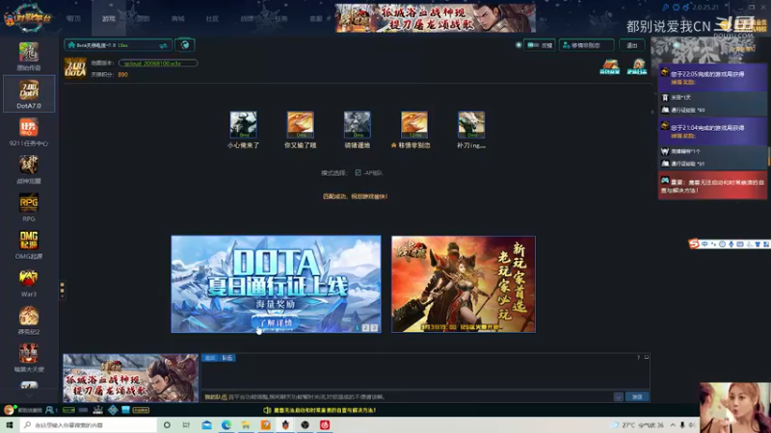Click player avatar 小心俺来了
The image size is (771, 433).
click(244, 124)
